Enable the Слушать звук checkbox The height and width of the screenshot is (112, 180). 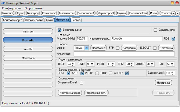155,30
